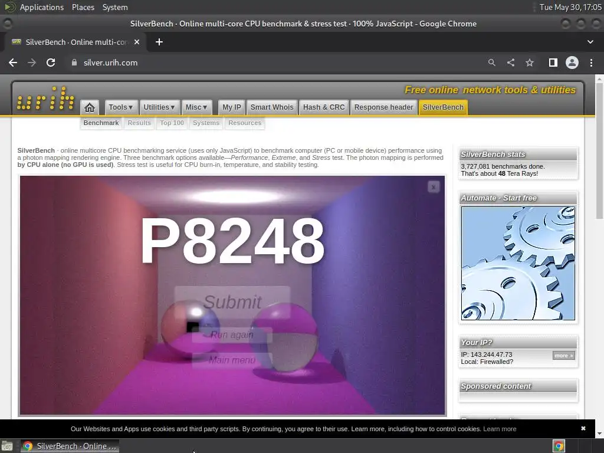Image resolution: width=604 pixels, height=453 pixels.
Task: Open Chrome three-dot menu
Action: coord(591,63)
